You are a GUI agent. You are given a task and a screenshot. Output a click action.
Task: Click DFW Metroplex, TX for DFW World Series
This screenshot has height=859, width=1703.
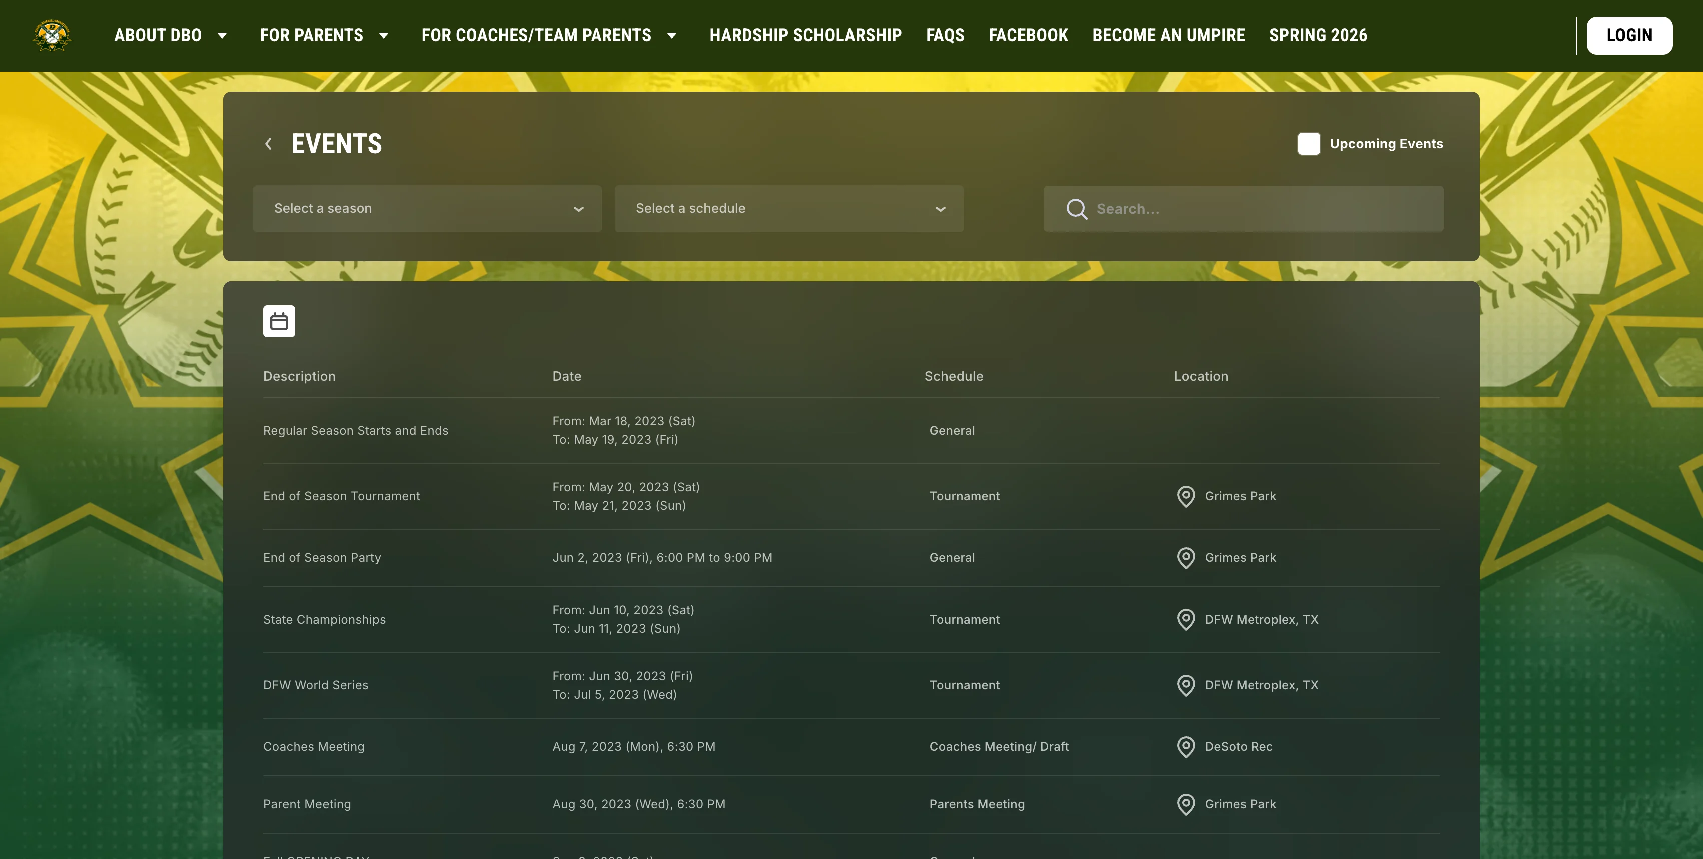(x=1261, y=685)
